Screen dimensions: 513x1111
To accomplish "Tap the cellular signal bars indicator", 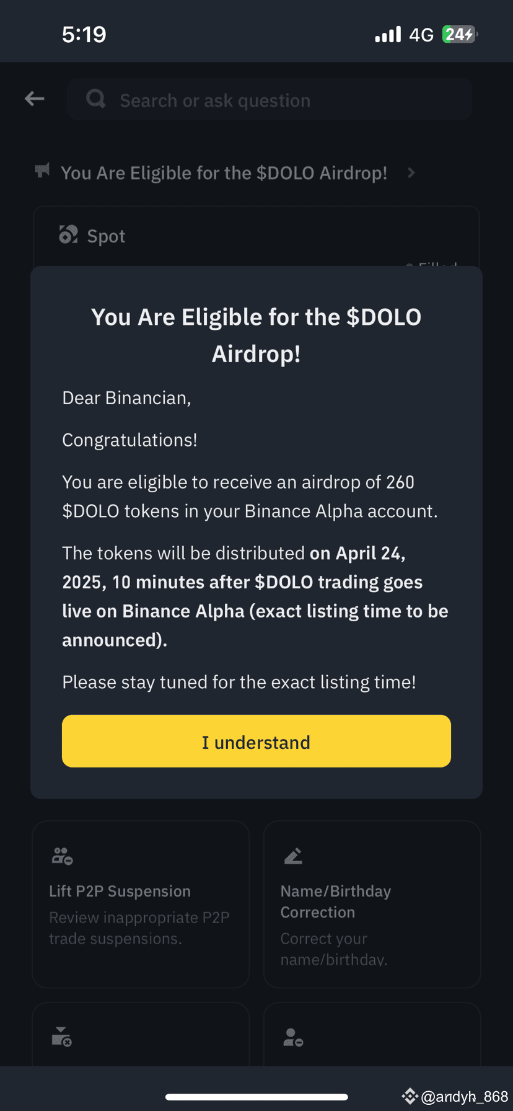I will 388,35.
